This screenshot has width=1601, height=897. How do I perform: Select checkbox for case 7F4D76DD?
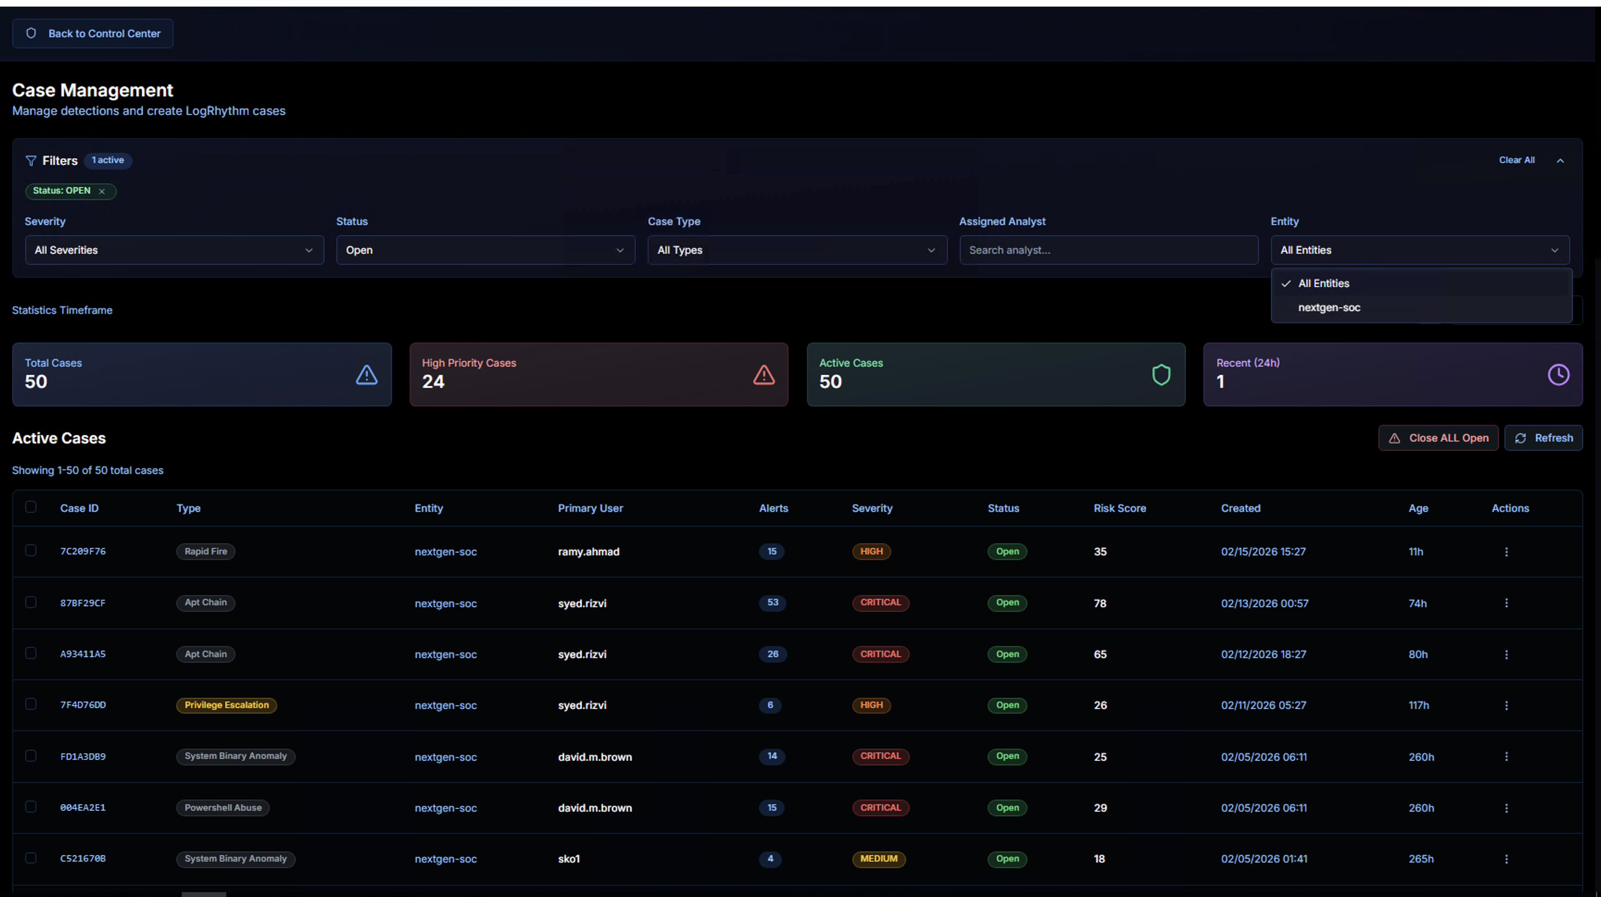tap(31, 704)
